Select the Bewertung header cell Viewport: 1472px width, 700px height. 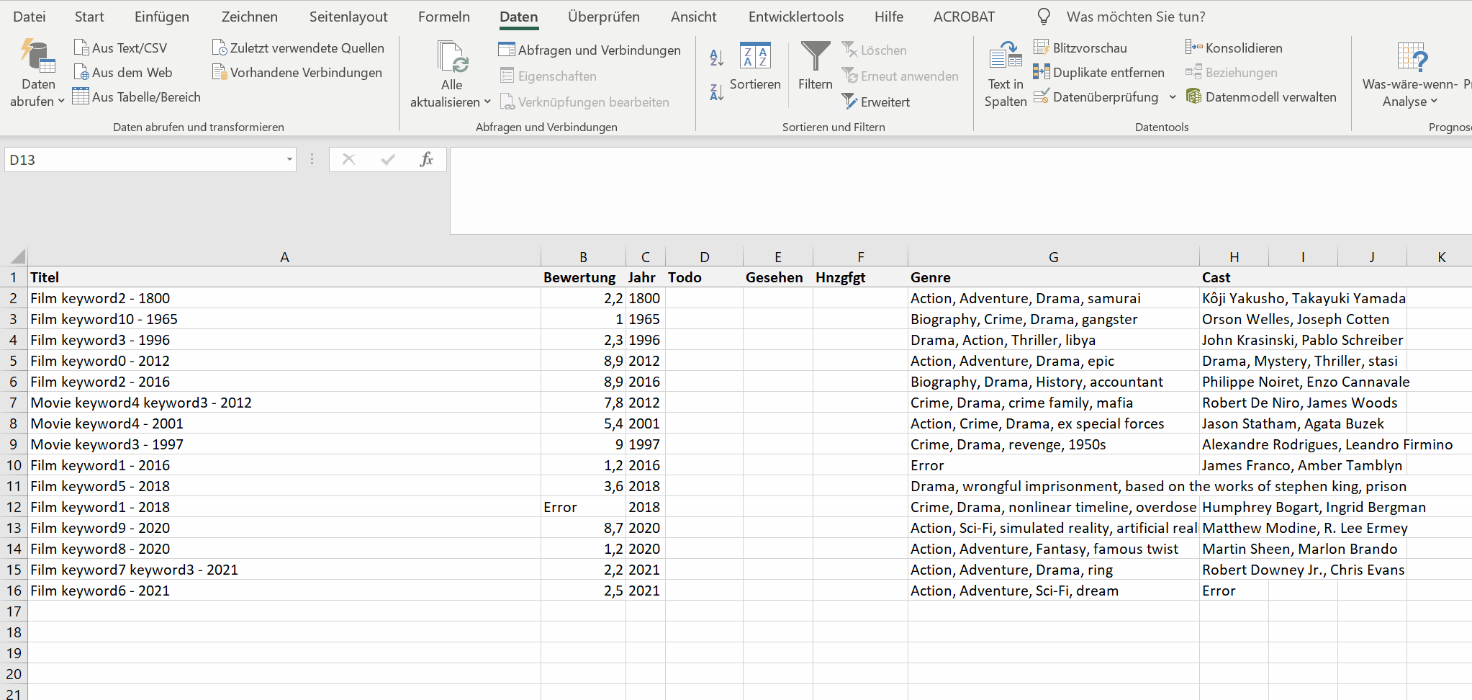(583, 277)
